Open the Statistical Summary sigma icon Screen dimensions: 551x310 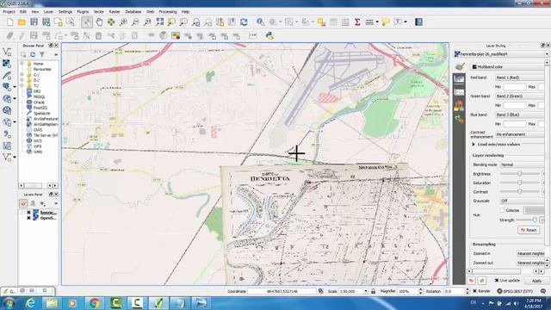click(357, 22)
